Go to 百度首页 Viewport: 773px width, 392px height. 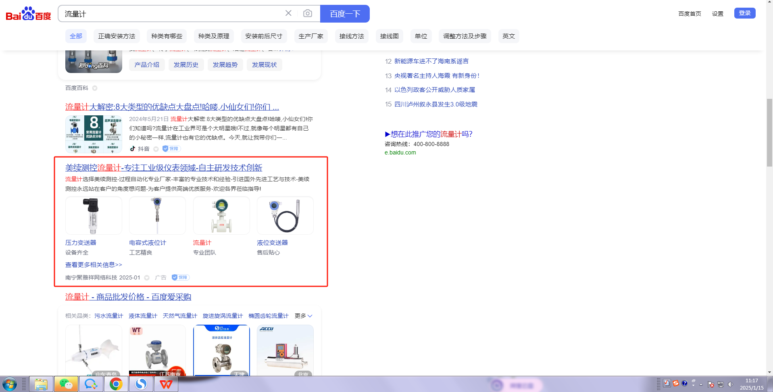click(690, 14)
